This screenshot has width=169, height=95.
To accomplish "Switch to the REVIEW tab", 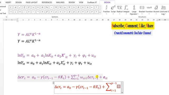I will 72,2.
